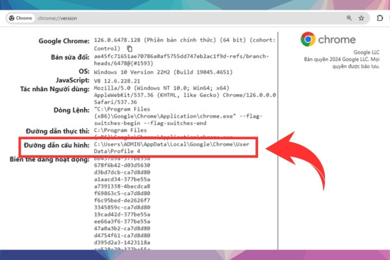
Task: Click the Chrome logo on the right
Action: click(x=308, y=39)
